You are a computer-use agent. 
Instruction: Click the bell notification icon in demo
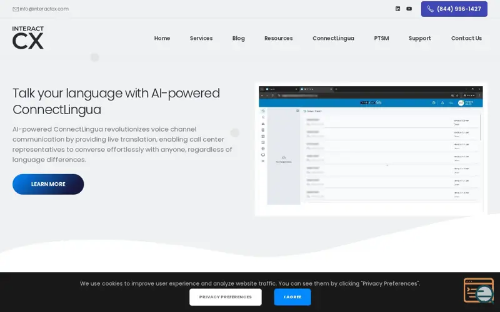coord(442,103)
